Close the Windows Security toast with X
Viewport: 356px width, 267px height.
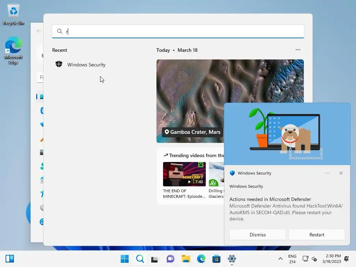[341, 173]
